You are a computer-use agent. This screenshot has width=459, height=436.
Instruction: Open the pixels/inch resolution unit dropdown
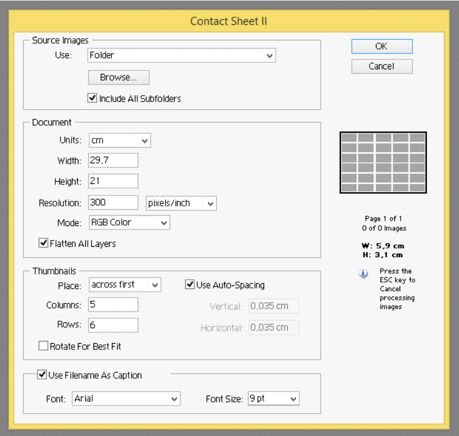[181, 203]
